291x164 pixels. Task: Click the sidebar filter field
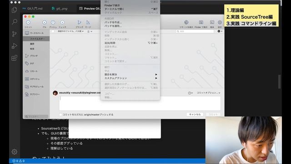pyautogui.click(x=36, y=117)
